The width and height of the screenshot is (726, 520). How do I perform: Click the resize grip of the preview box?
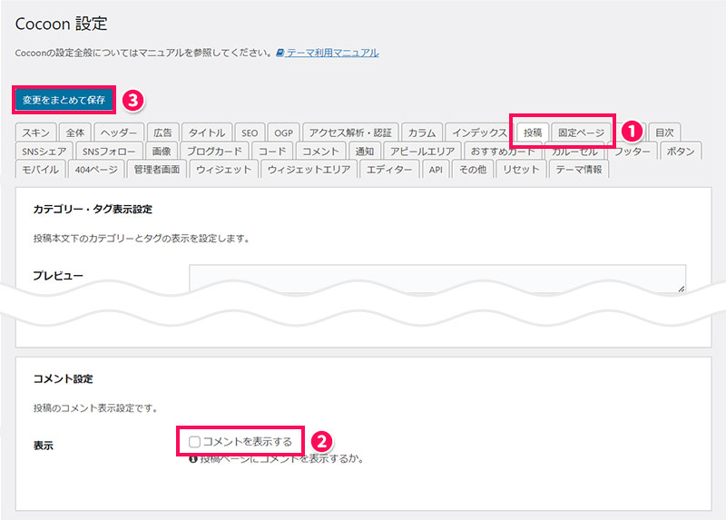pyautogui.click(x=682, y=289)
